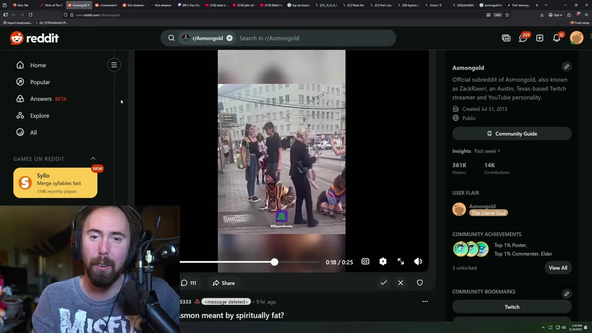The height and width of the screenshot is (333, 592).
Task: Go to Popular in sidebar
Action: point(40,82)
